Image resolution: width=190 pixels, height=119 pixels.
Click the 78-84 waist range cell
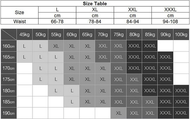(x=95, y=22)
